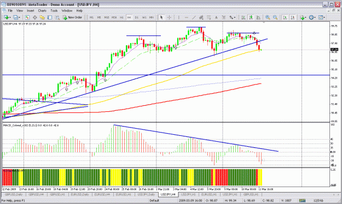
Task: Toggle chart shift from right border
Action: [x=293, y=17]
